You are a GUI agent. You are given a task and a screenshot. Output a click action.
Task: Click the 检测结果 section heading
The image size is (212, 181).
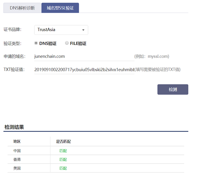[14, 127]
